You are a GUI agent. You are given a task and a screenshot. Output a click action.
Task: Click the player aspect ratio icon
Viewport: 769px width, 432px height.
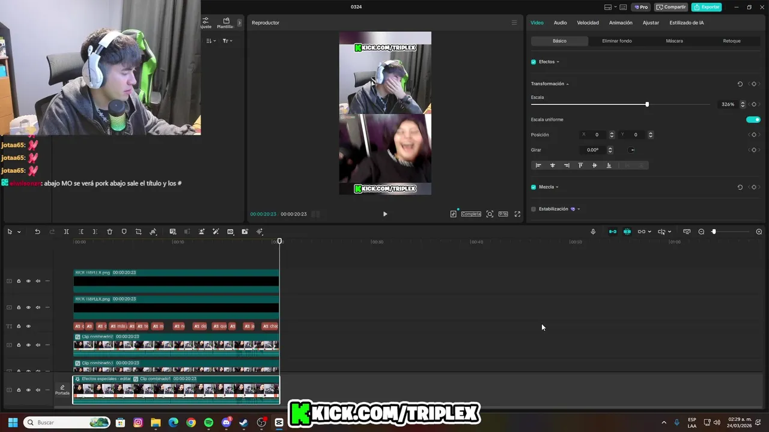[x=503, y=214]
